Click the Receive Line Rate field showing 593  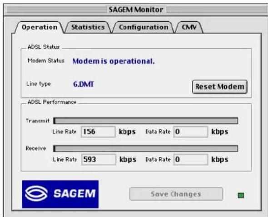tap(99, 159)
